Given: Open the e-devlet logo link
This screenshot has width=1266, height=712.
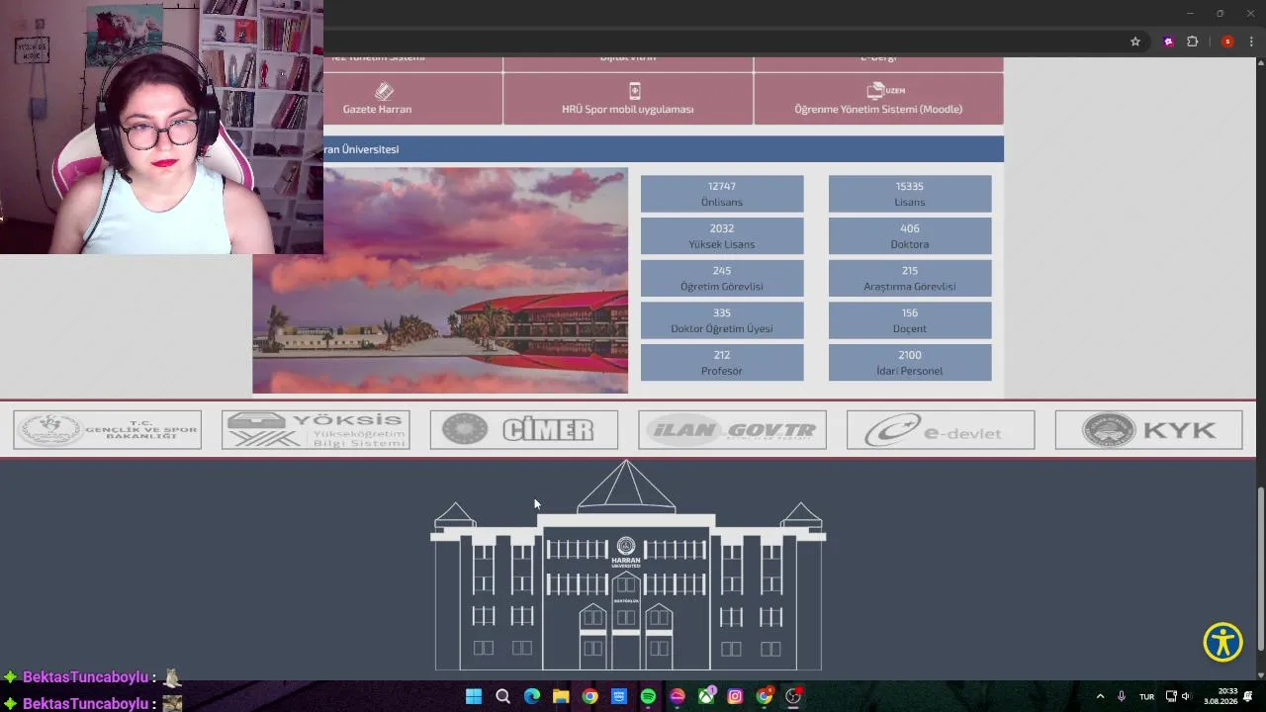Looking at the screenshot, I should tap(941, 430).
